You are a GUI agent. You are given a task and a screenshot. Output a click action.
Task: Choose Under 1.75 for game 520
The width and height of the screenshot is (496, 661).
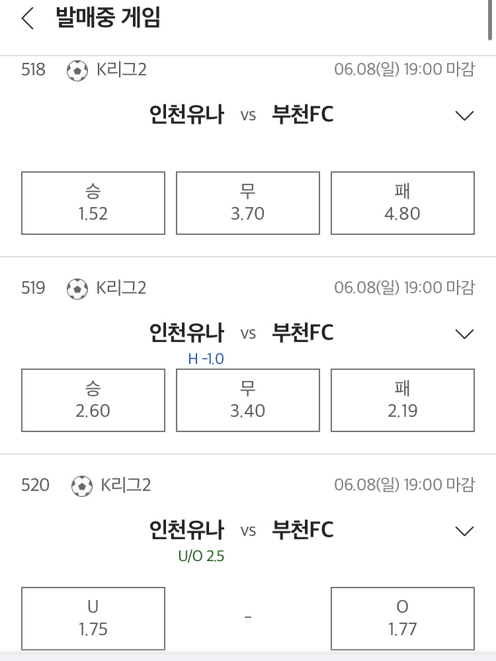point(93,619)
